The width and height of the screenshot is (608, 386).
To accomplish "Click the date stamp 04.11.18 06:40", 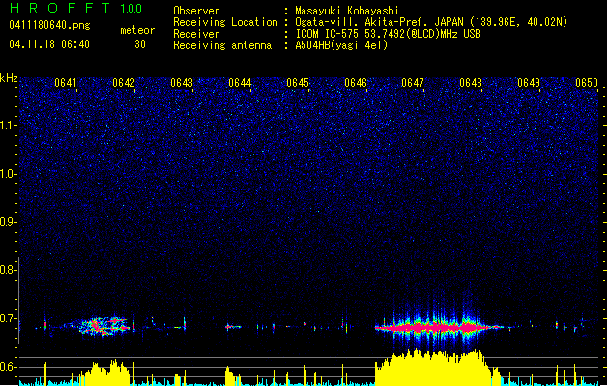I will [x=49, y=44].
